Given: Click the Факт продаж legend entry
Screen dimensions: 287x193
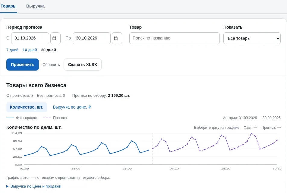Looking at the screenshot, I should [x=22, y=118].
